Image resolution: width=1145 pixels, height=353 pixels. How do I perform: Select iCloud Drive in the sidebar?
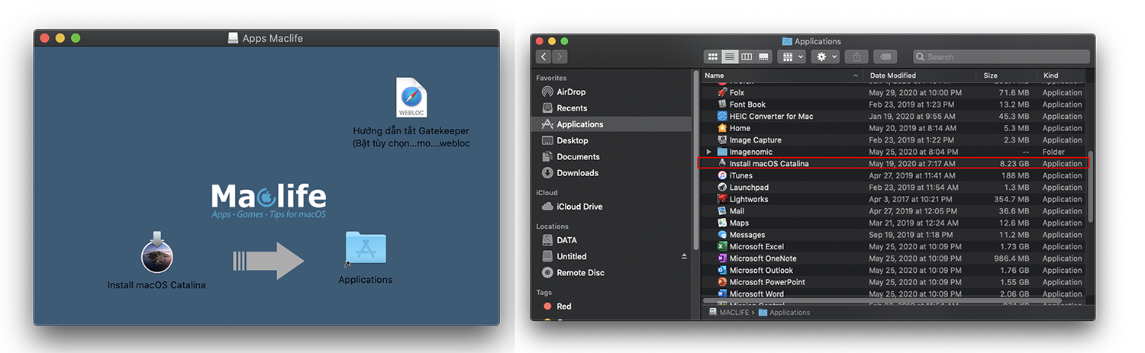point(579,207)
